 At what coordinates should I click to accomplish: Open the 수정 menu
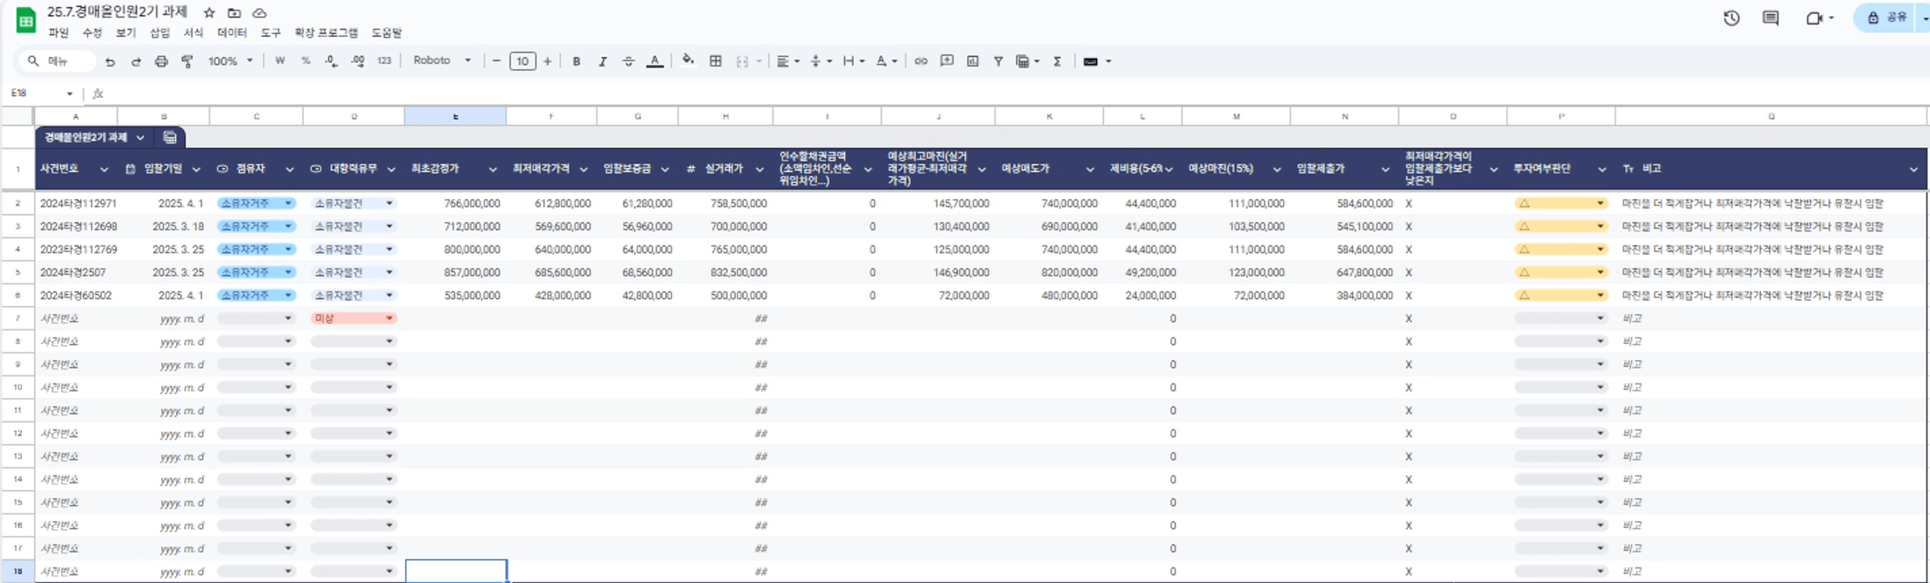click(92, 33)
